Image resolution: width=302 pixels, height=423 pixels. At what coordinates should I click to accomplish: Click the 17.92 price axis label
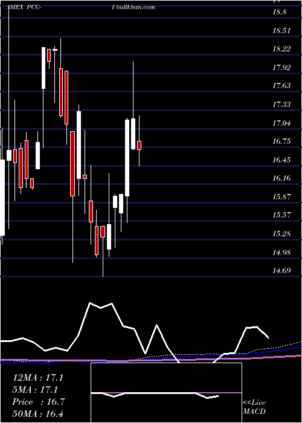(281, 68)
